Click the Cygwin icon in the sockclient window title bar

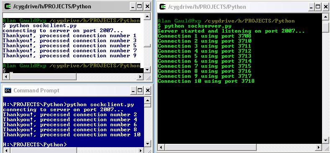(x=8, y=6)
